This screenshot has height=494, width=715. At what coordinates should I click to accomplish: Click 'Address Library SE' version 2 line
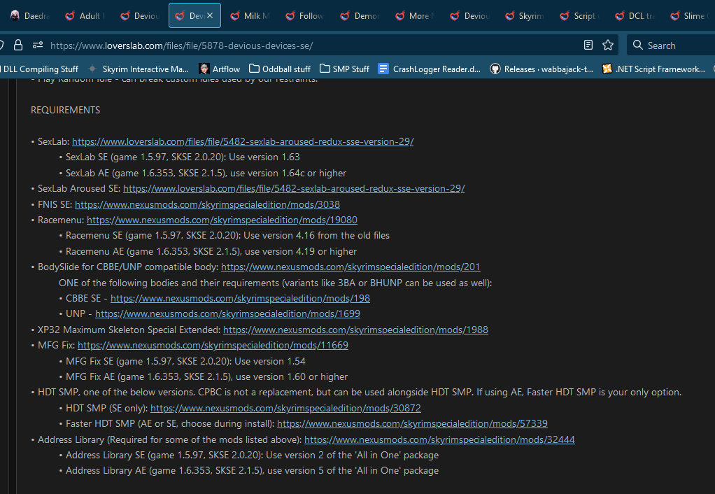pos(252,456)
